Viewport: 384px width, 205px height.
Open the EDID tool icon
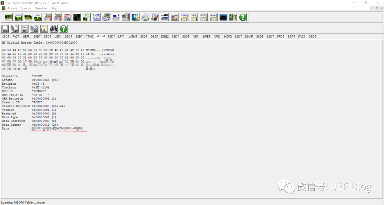pyautogui.click(x=214, y=17)
